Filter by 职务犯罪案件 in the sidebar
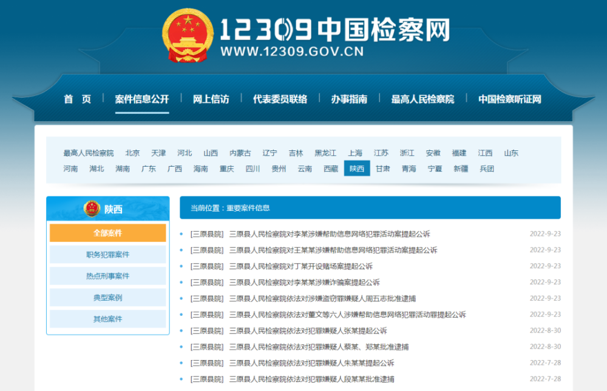 coord(107,255)
